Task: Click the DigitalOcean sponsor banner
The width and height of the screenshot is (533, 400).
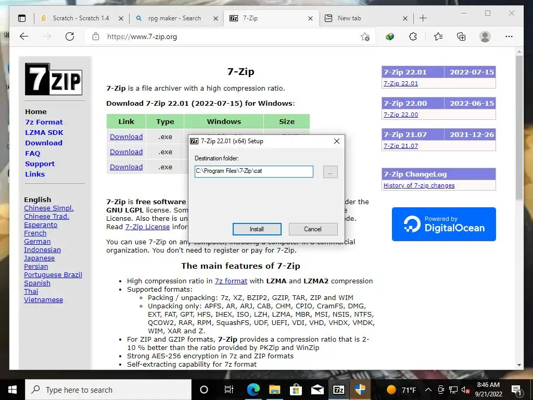Action: 443,224
